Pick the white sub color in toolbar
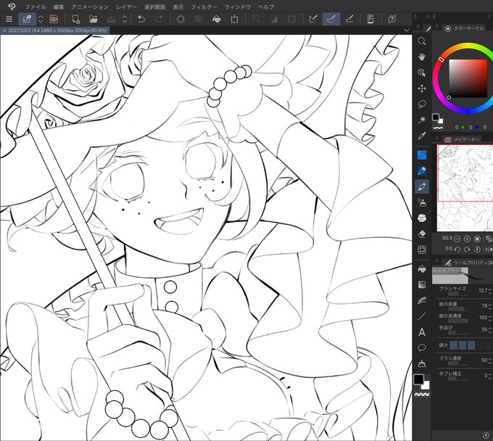493x441 pixels. (x=426, y=385)
